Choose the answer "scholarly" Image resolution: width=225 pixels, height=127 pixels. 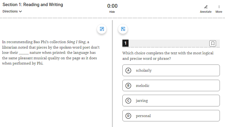(144, 70)
